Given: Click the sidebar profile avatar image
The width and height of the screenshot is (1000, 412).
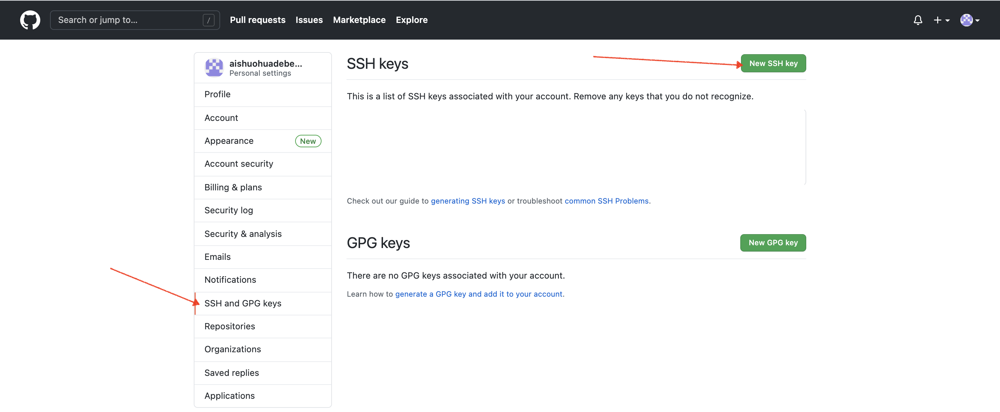Looking at the screenshot, I should point(214,67).
